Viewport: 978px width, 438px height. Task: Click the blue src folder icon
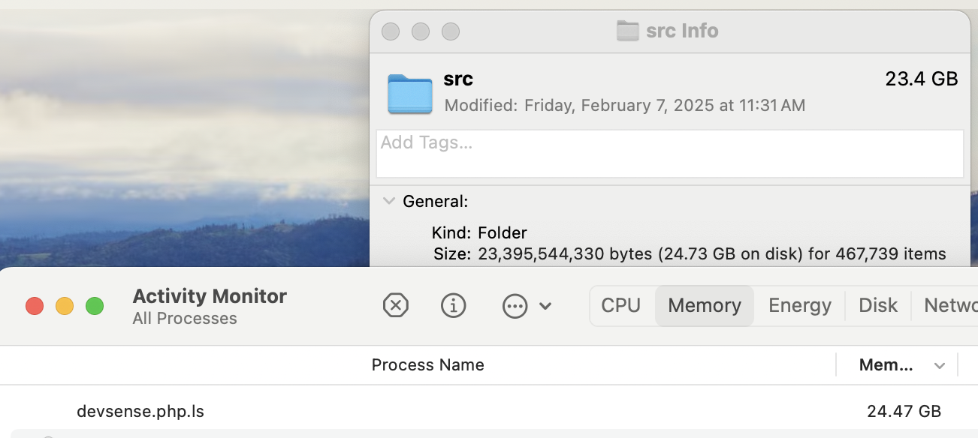[410, 94]
